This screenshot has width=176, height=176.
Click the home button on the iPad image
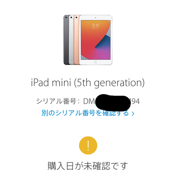tap(95, 62)
